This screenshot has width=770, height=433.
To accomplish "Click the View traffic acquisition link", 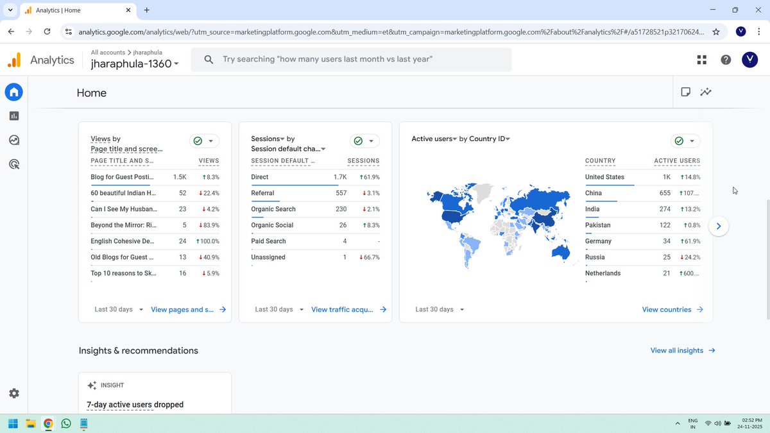I will coord(349,309).
